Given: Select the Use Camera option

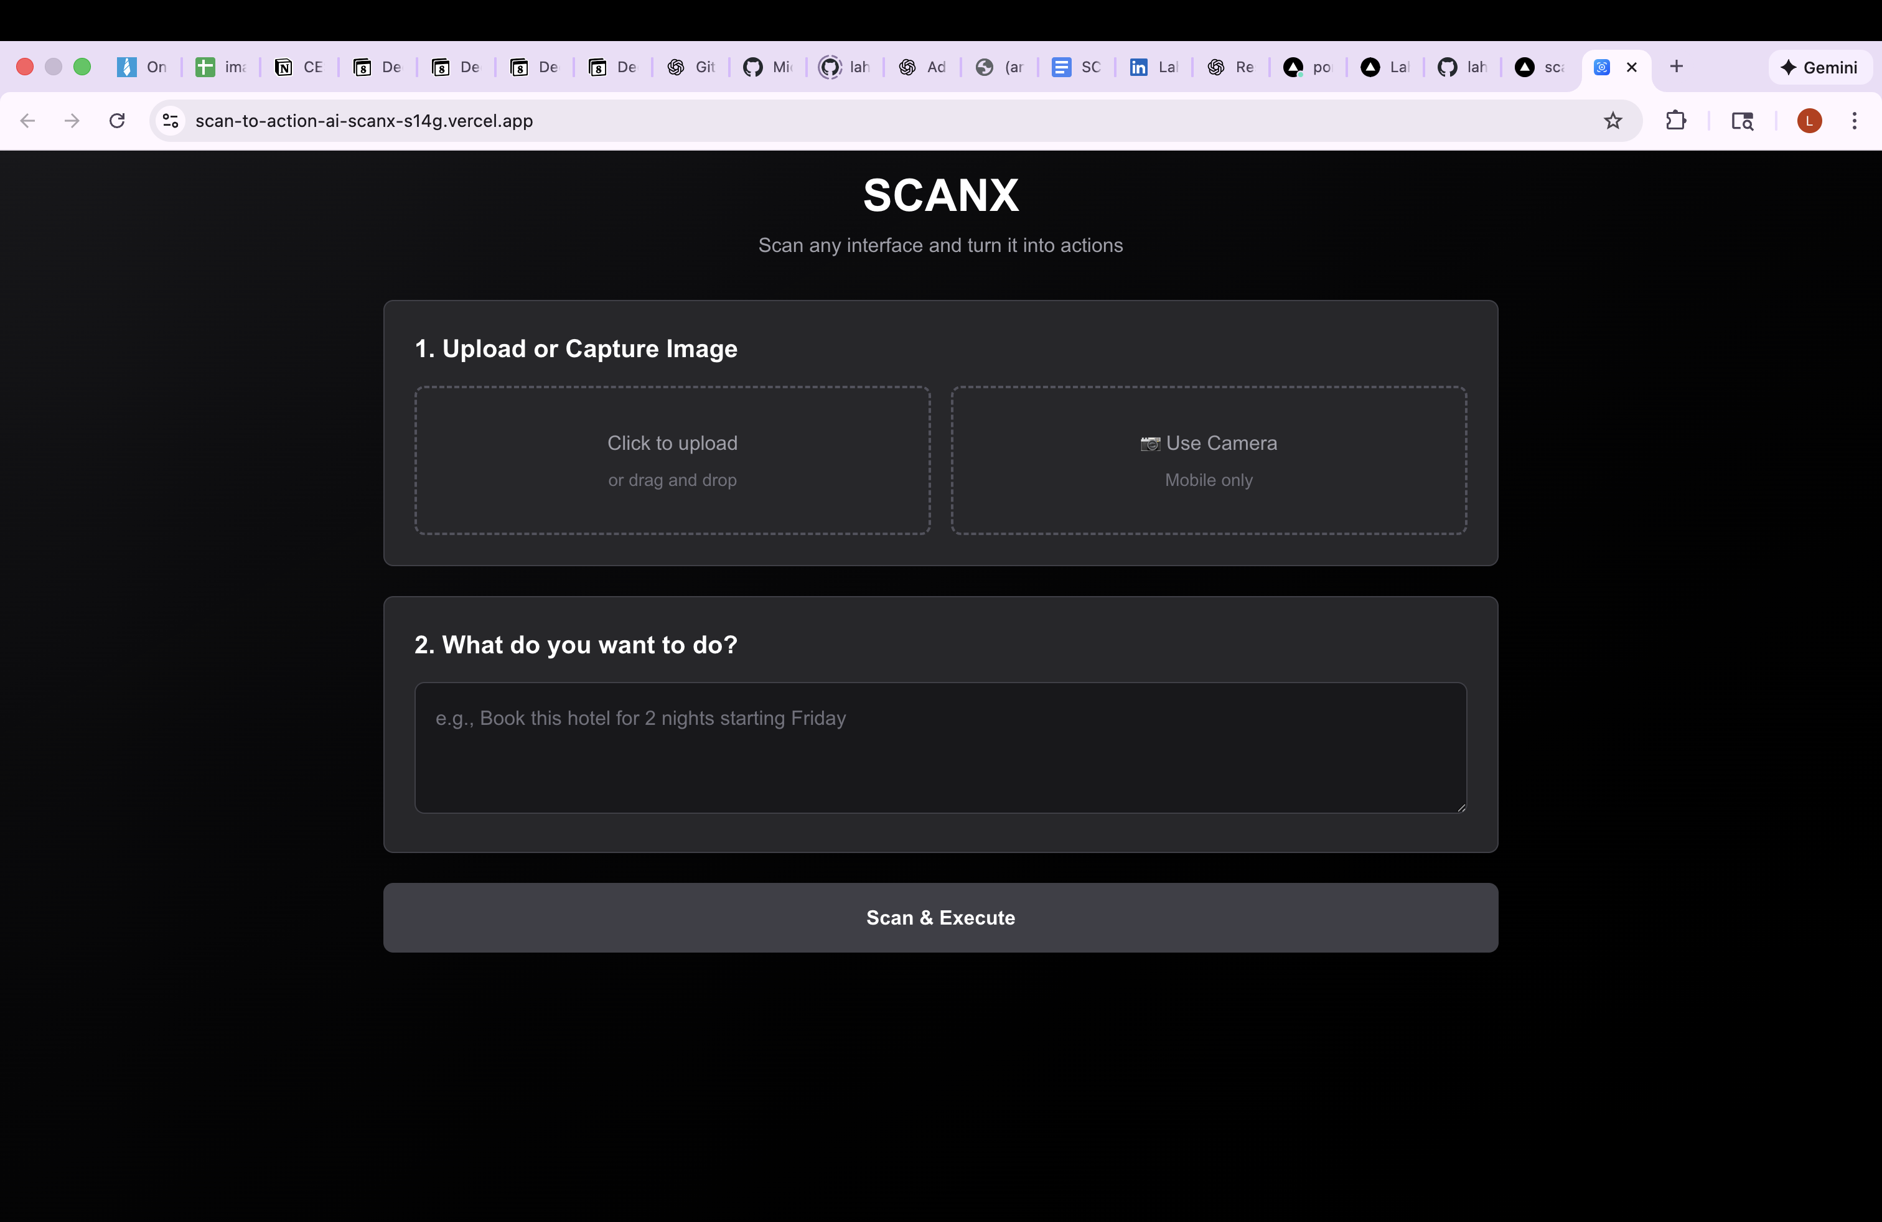Looking at the screenshot, I should coord(1208,461).
